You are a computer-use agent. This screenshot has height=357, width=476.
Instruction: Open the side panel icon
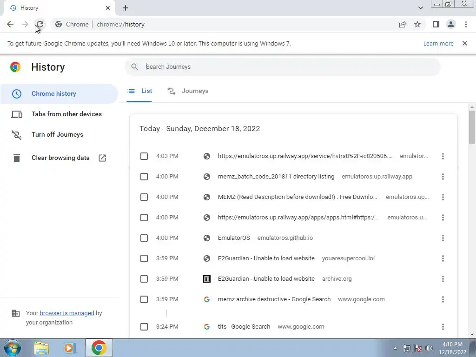click(x=436, y=24)
